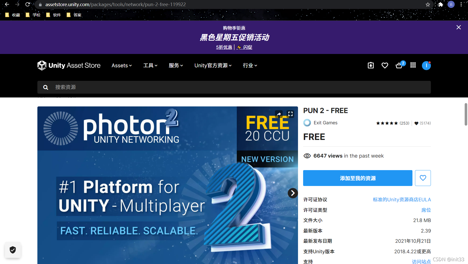Viewport: 468px width, 264px height.
Task: Open the 闪促 flash deals link
Action: click(x=244, y=47)
